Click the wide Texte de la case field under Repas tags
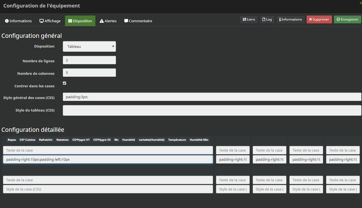Viewport: 362px width, 208px height. (108, 150)
